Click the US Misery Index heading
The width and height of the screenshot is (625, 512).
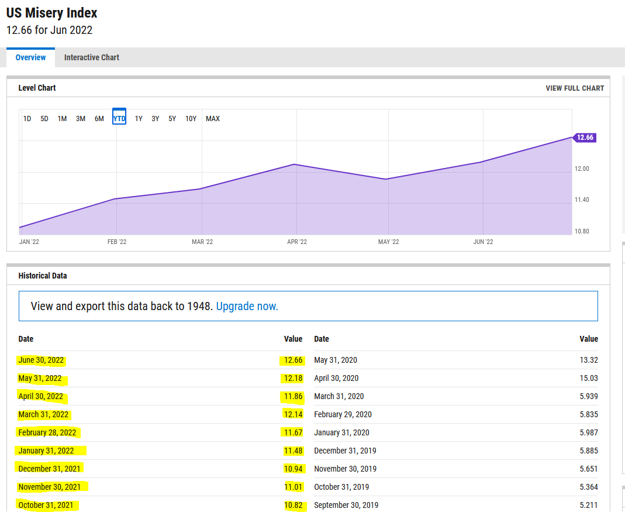(x=52, y=13)
